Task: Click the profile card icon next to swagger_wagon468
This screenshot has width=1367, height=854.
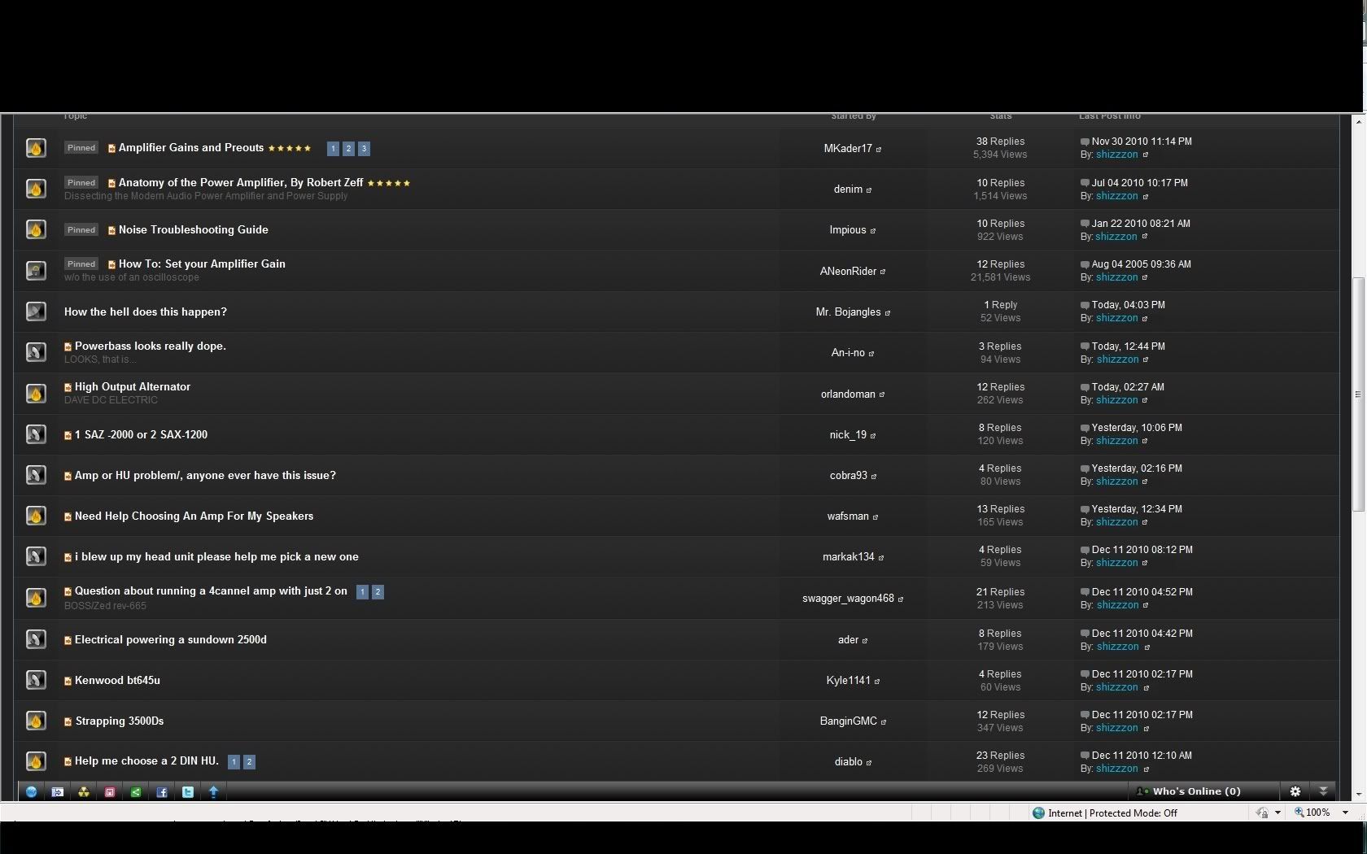Action: pos(901,599)
